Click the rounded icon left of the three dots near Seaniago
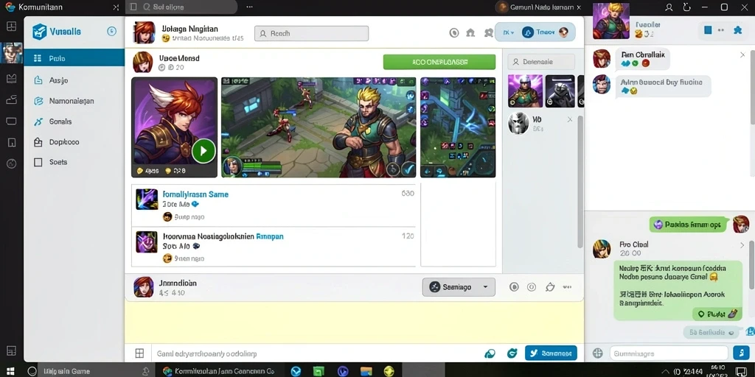 (x=550, y=287)
